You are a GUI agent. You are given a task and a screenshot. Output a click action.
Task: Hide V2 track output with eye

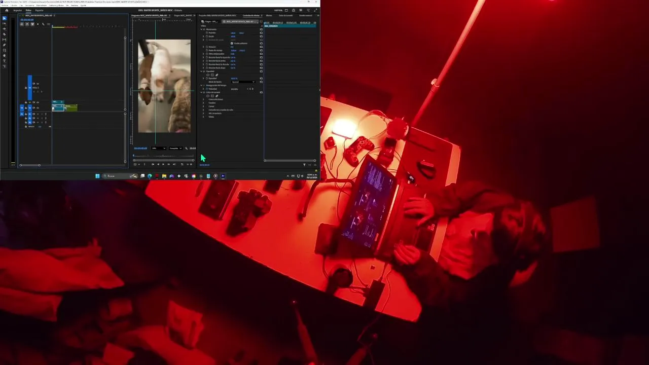tap(38, 102)
